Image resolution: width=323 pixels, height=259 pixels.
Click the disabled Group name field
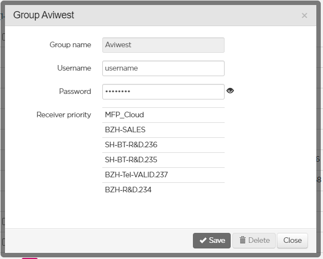click(163, 45)
